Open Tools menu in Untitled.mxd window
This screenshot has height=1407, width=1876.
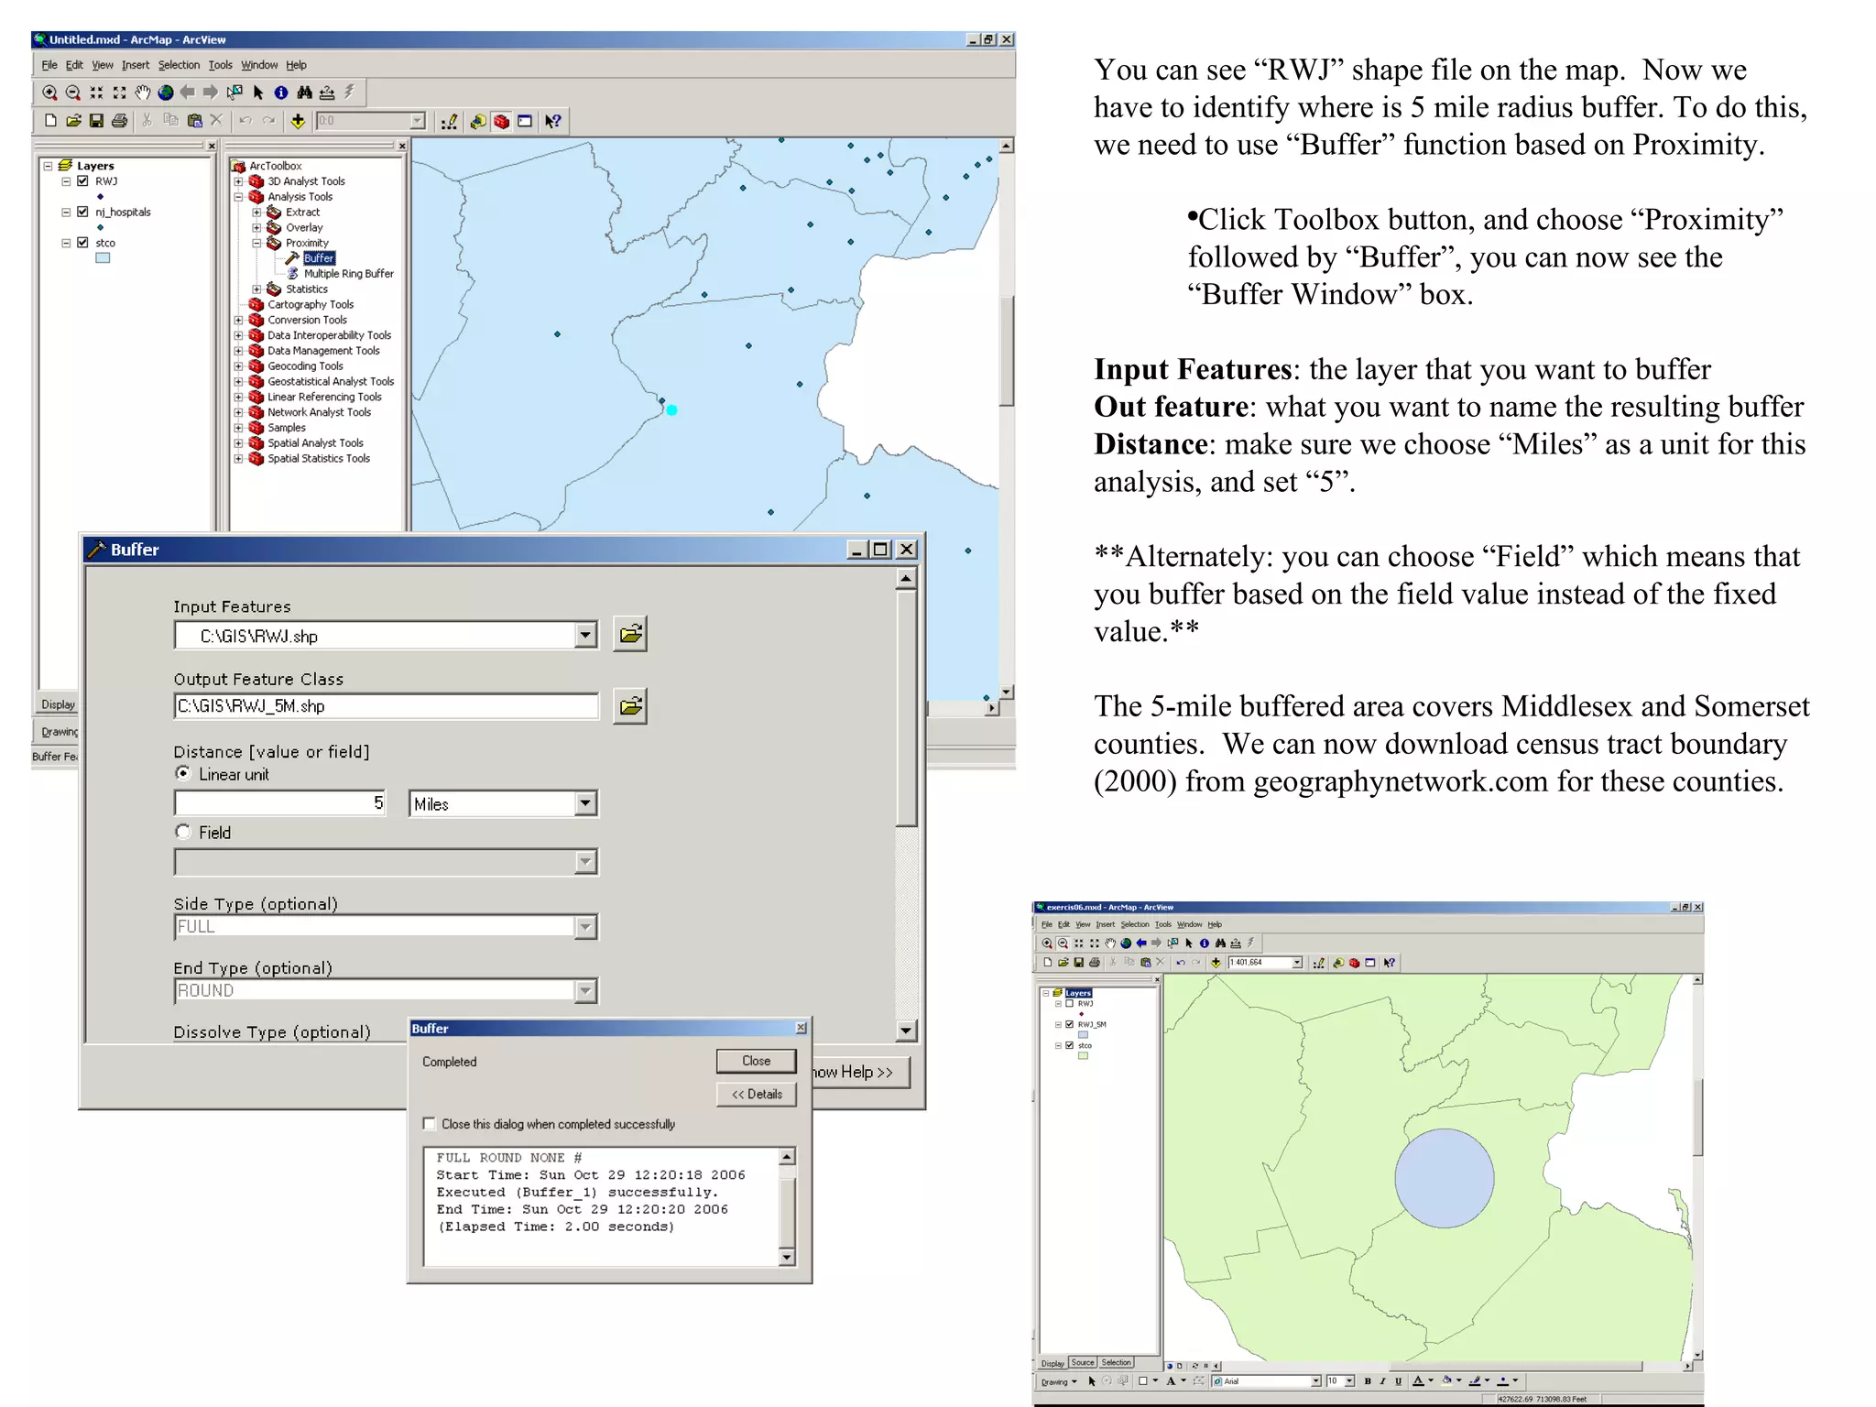click(220, 65)
